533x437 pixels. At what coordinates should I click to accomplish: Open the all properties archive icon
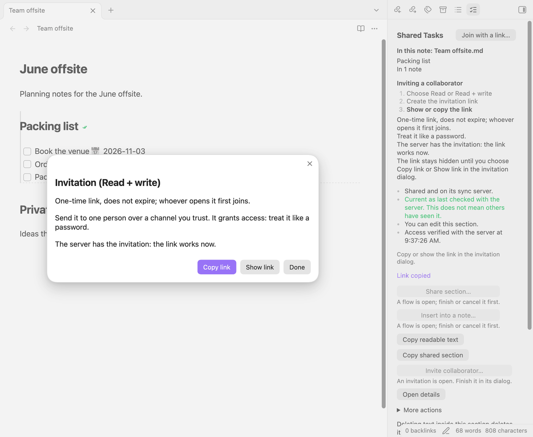[443, 10]
